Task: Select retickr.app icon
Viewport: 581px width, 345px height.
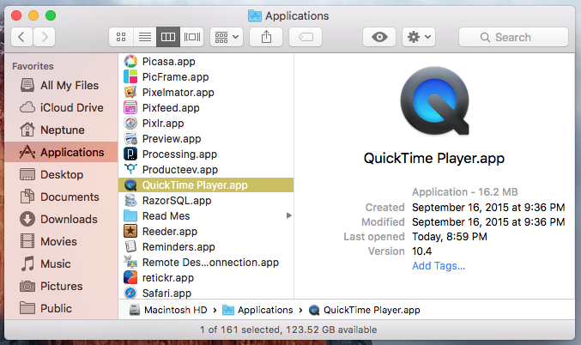Action: [x=130, y=277]
